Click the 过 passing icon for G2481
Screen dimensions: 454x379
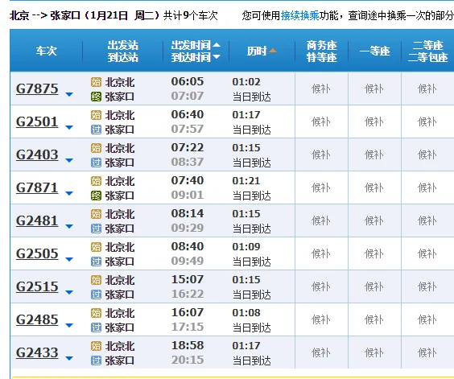point(96,229)
